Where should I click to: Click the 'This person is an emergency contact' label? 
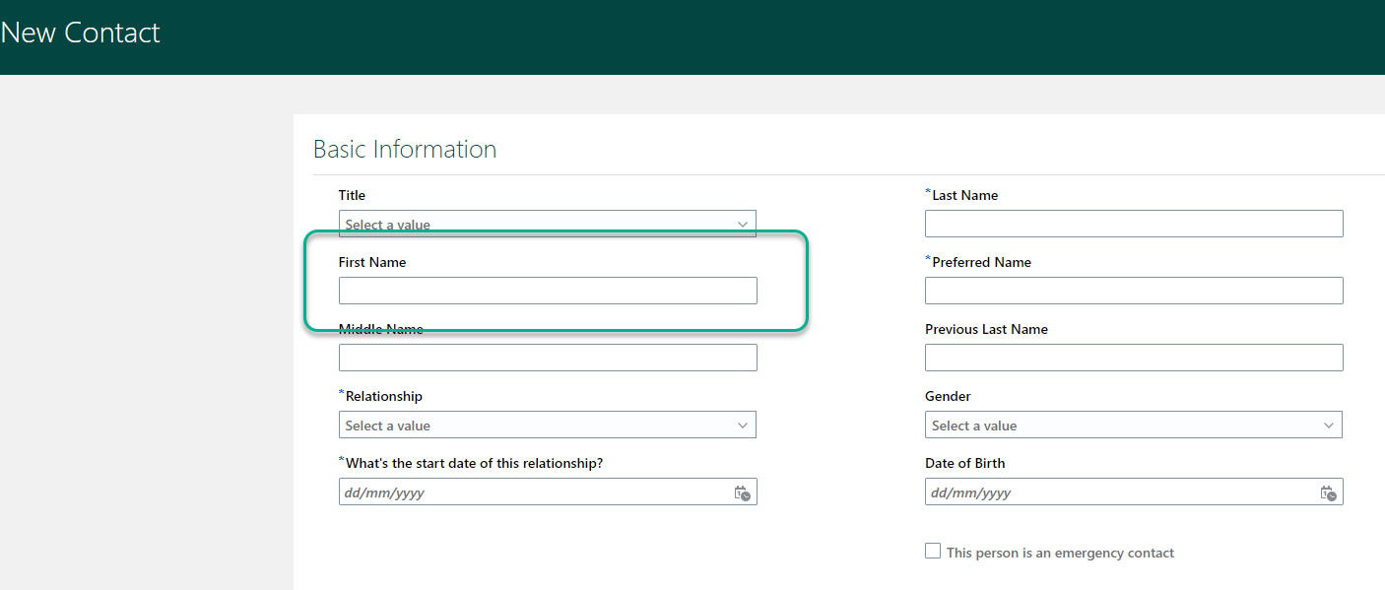coord(1059,553)
